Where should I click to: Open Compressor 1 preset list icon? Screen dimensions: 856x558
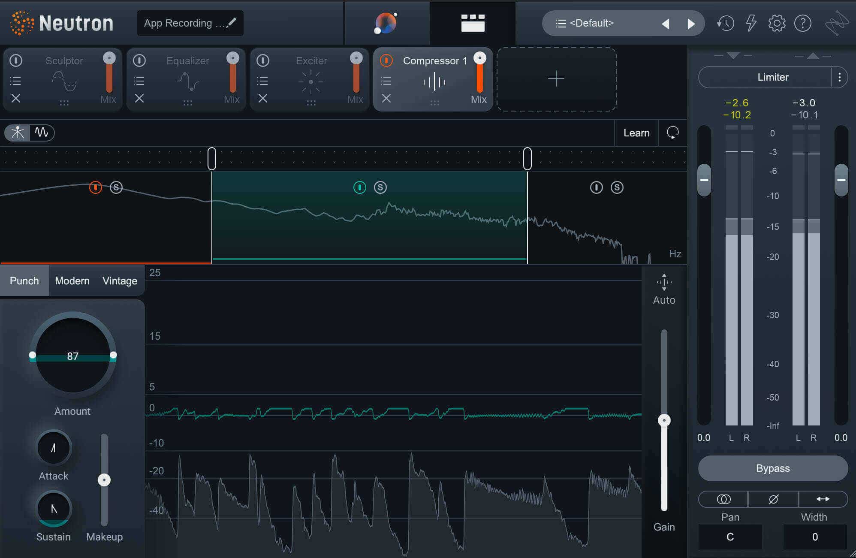click(386, 81)
